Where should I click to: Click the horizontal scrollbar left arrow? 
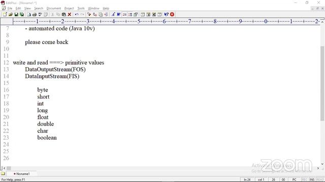click(x=5, y=168)
